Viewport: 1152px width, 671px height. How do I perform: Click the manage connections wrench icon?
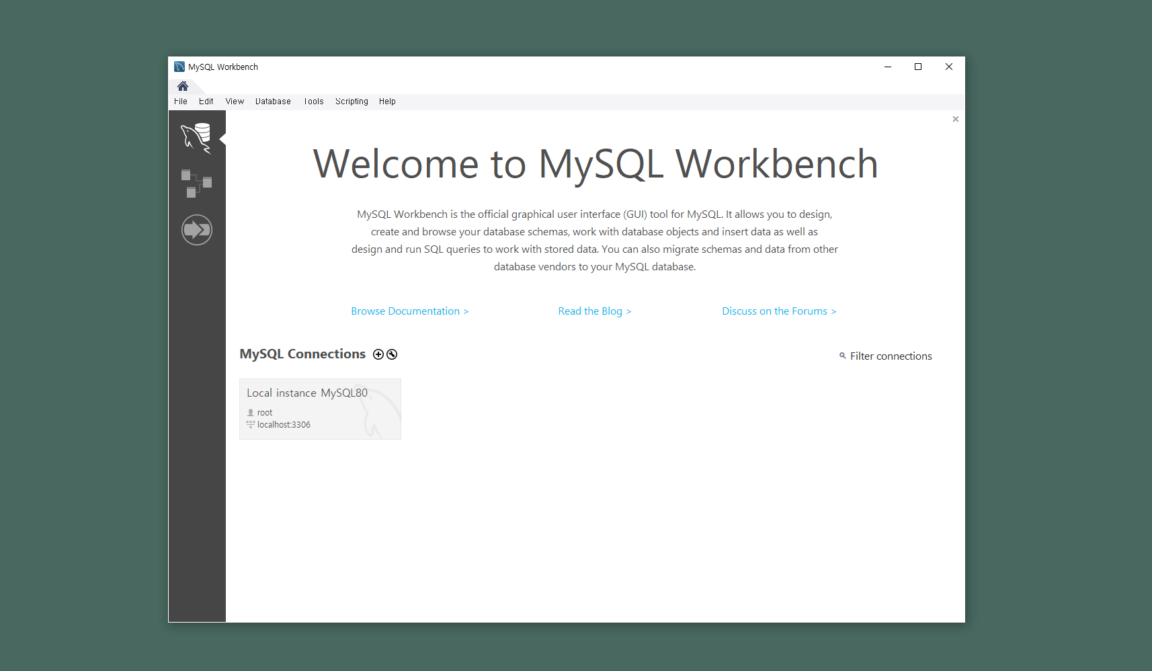coord(392,354)
